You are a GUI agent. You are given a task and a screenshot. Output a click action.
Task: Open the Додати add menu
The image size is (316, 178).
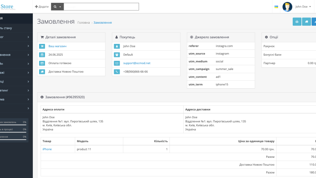coord(42,7)
